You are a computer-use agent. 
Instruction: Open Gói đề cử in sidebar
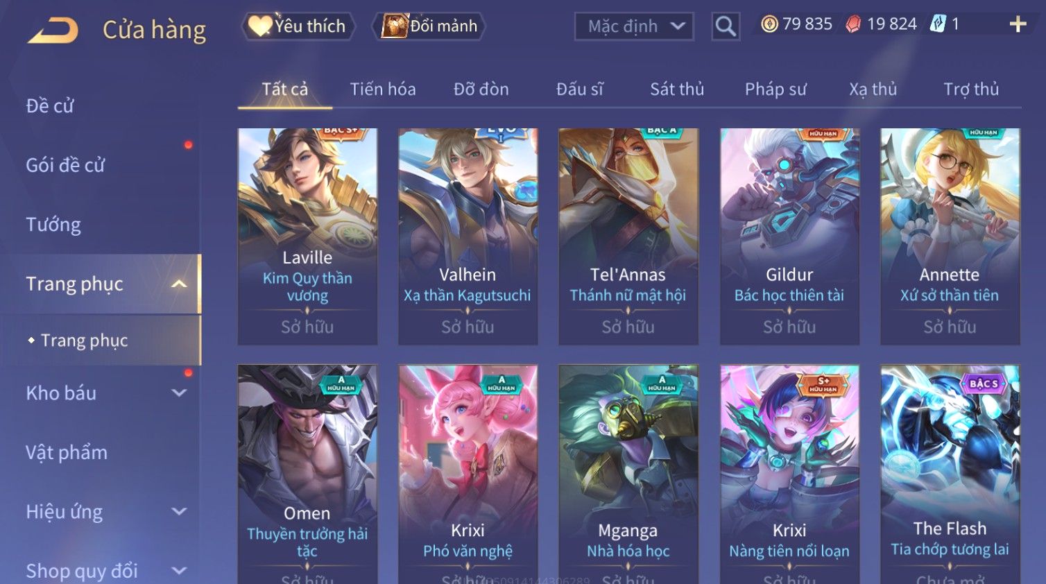pos(65,165)
